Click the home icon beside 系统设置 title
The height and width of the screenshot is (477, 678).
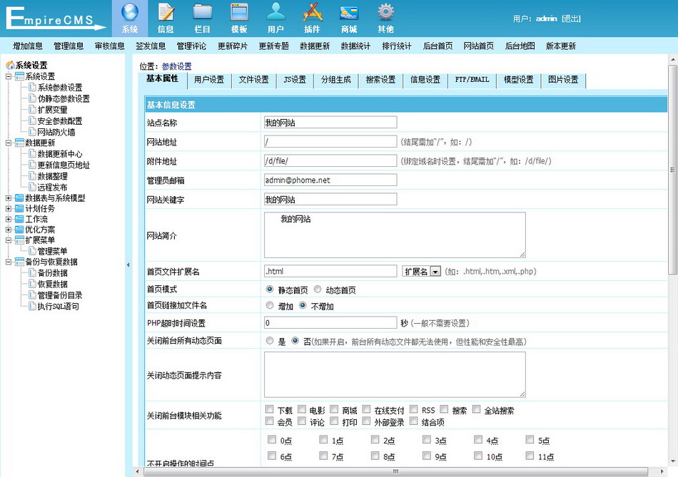coord(10,66)
